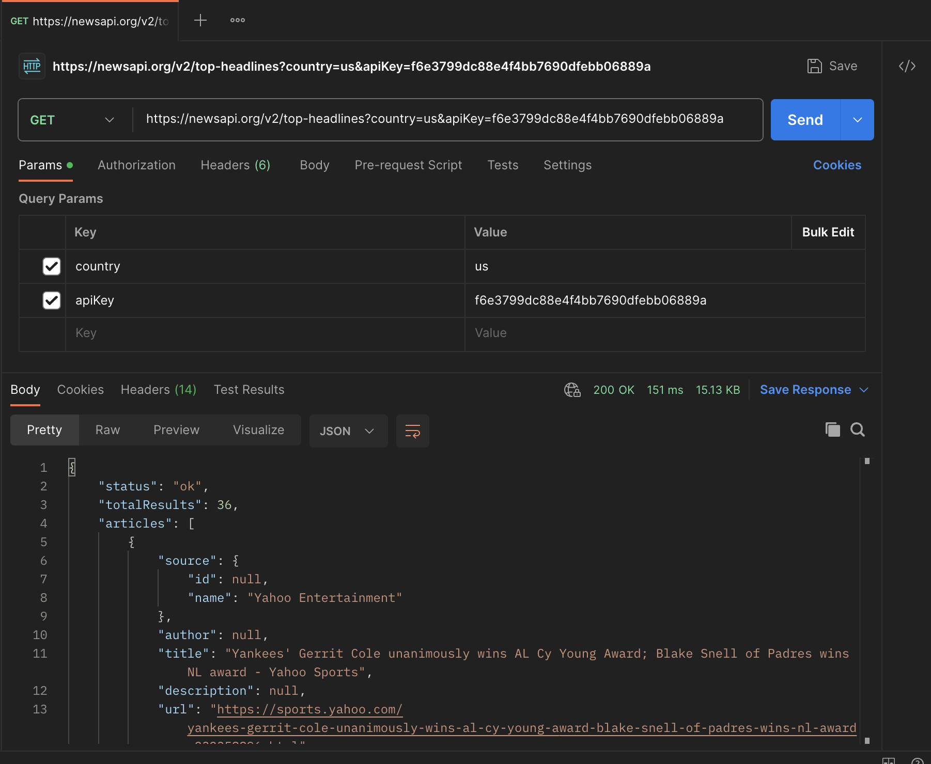931x764 pixels.
Task: Expand the JSON format selector
Action: [348, 431]
